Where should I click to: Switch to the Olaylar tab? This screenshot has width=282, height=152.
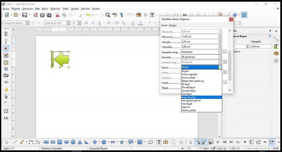click(x=173, y=25)
